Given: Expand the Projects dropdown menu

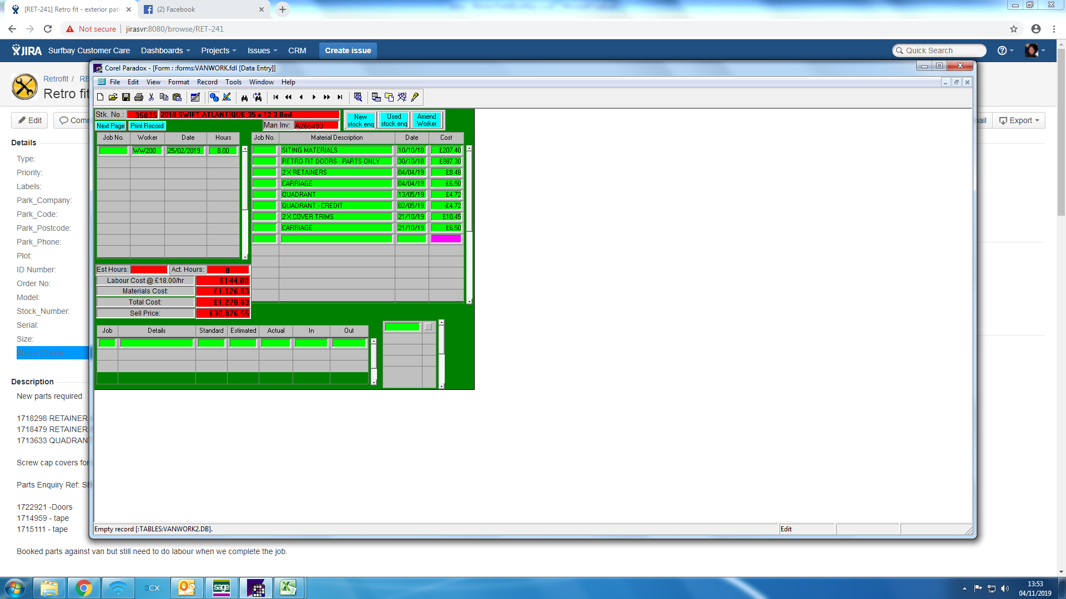Looking at the screenshot, I should (x=219, y=50).
